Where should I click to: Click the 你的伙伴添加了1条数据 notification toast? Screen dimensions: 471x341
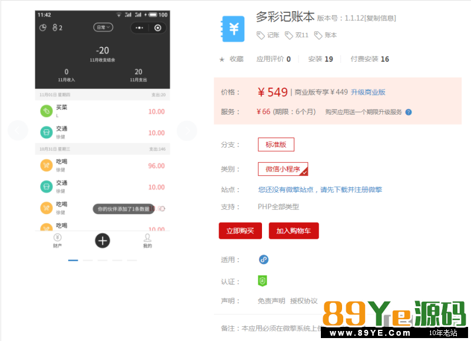coord(124,209)
